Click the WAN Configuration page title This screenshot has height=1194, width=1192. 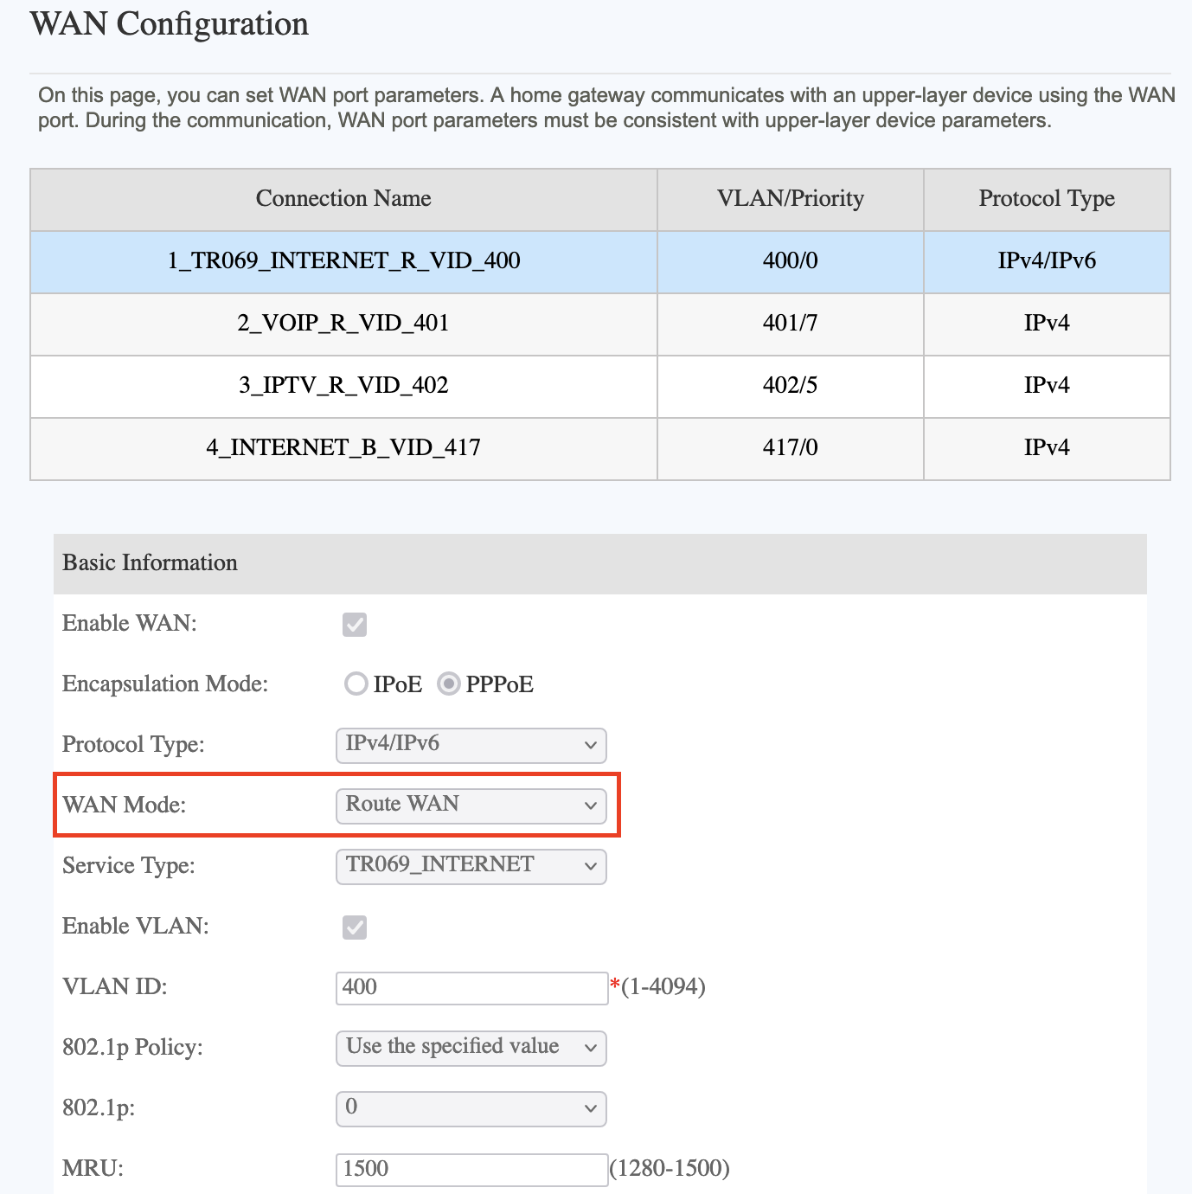(x=170, y=24)
